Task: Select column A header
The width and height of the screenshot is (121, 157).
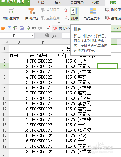Action: (19, 42)
